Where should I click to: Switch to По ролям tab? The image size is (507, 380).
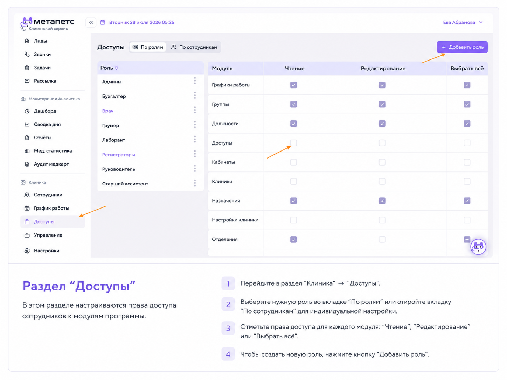(x=148, y=47)
